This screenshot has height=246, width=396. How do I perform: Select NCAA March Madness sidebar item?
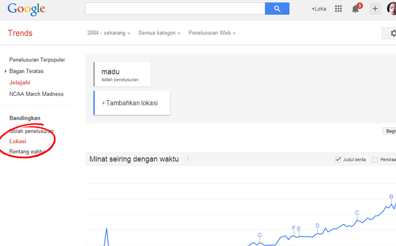(37, 94)
